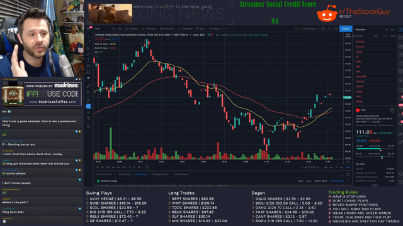Toggle the log scale option
Viewport: 403px width, 226px height.
tap(342, 168)
